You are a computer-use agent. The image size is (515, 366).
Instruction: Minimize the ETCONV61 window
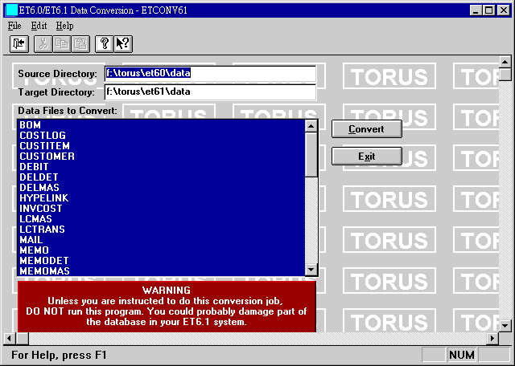tap(476, 10)
